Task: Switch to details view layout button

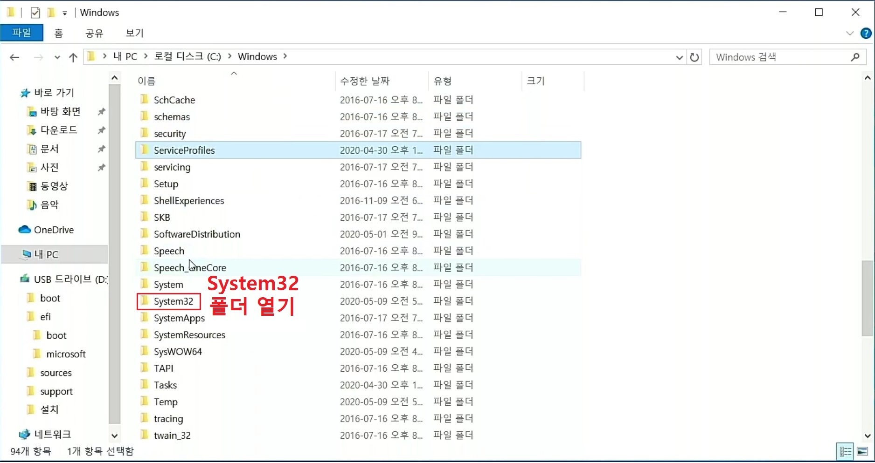Action: click(x=845, y=451)
